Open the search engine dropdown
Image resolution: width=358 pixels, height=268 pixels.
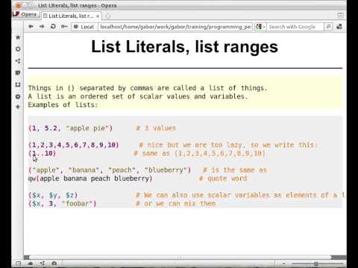(261, 27)
